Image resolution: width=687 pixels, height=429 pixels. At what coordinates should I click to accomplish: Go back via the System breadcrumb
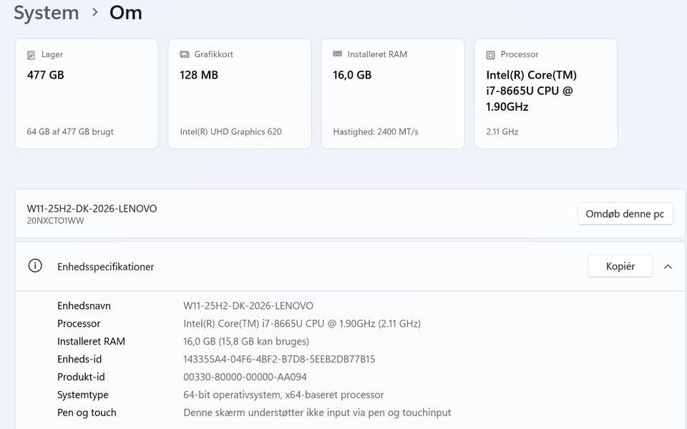click(x=46, y=13)
